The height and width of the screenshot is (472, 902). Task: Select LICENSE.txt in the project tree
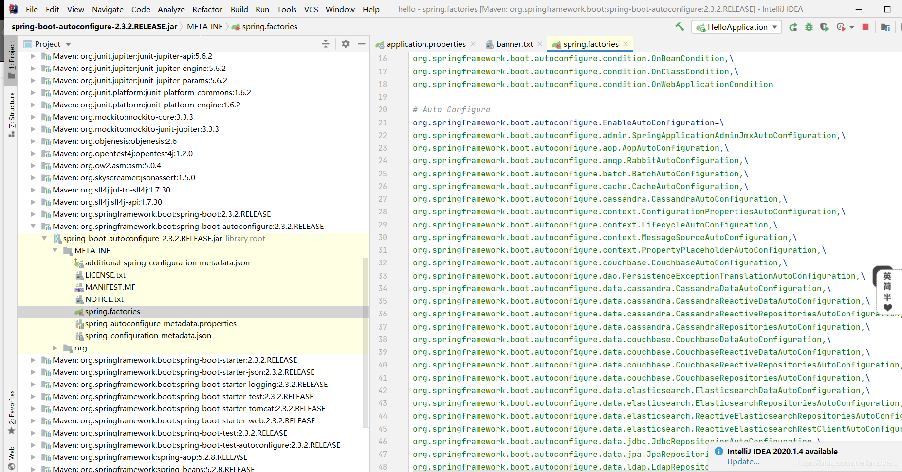click(x=105, y=275)
